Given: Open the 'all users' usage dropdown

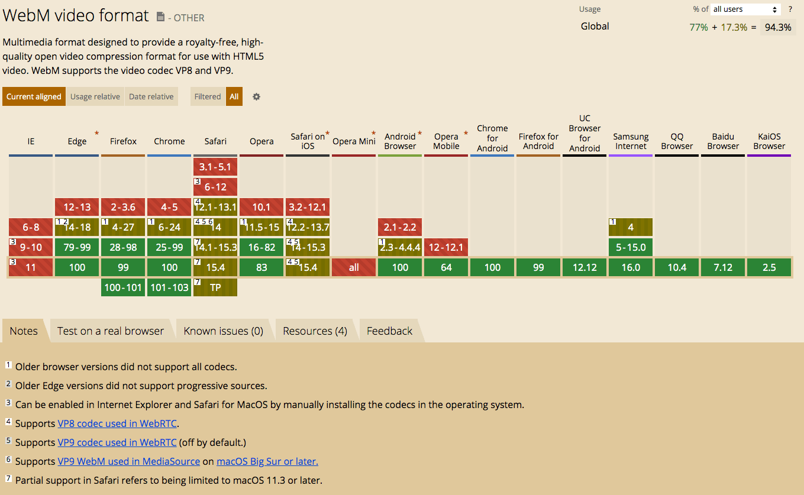Looking at the screenshot, I should (x=745, y=9).
